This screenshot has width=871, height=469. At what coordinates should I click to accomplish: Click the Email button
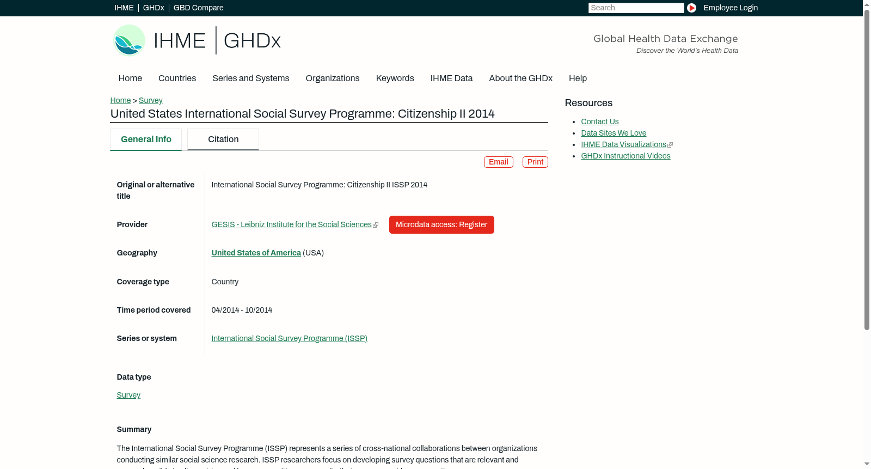(499, 162)
